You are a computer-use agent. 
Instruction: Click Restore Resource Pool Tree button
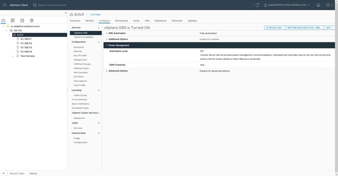304,28
